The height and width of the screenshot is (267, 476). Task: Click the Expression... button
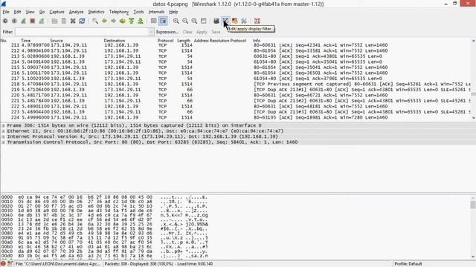[167, 32]
